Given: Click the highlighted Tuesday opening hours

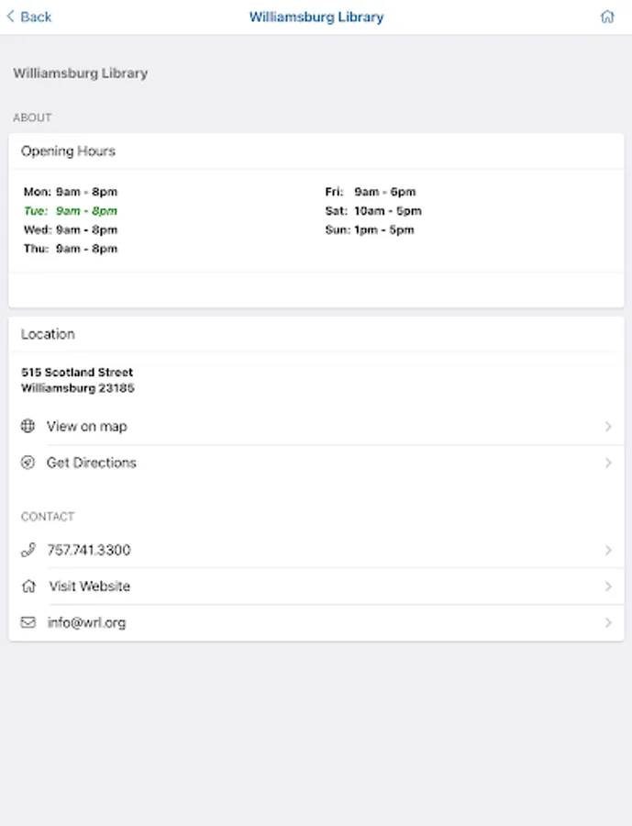Looking at the screenshot, I should 71,211.
